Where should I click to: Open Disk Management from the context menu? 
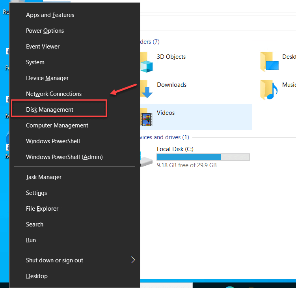50,110
